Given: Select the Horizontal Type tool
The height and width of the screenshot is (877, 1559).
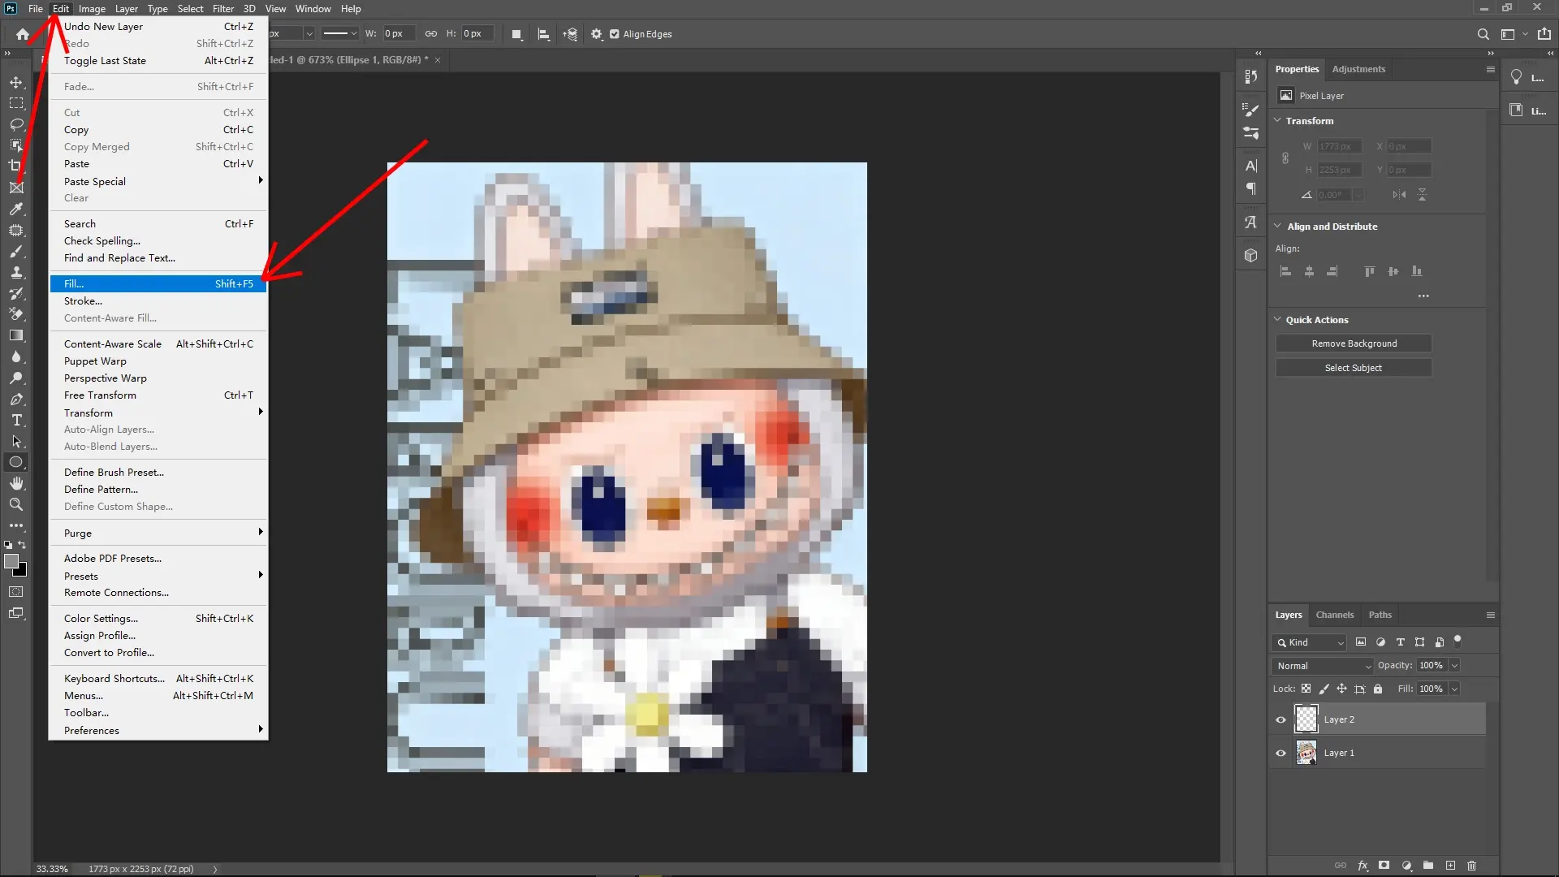Looking at the screenshot, I should [16, 421].
